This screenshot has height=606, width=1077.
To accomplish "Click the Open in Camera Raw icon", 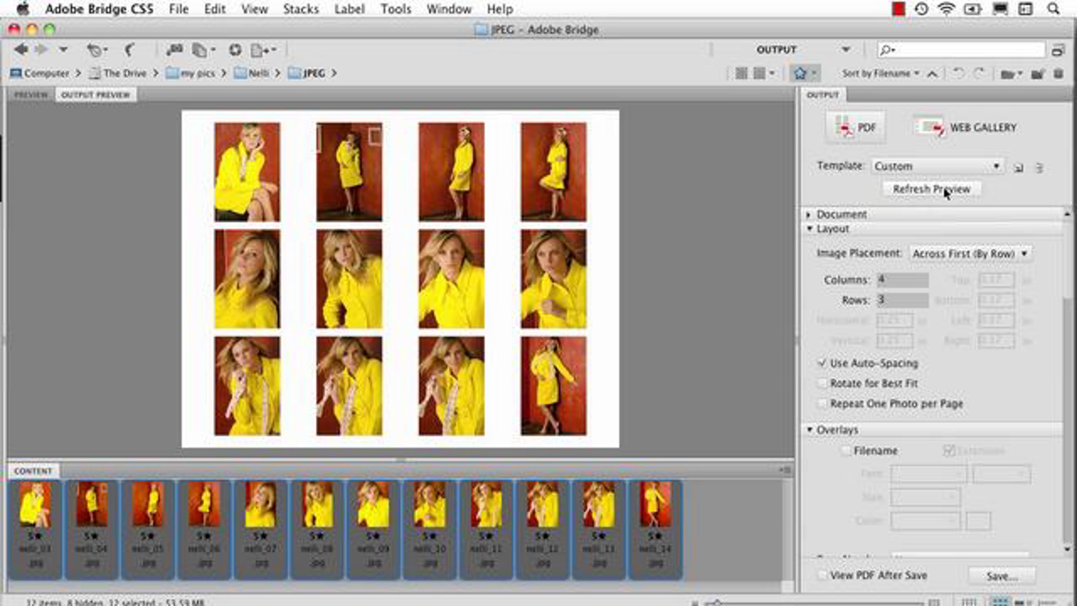I will click(235, 50).
